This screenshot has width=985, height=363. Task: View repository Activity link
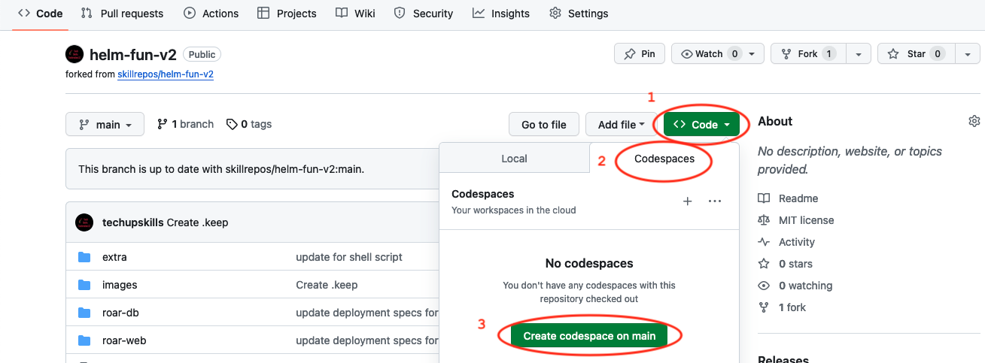pyautogui.click(x=786, y=242)
